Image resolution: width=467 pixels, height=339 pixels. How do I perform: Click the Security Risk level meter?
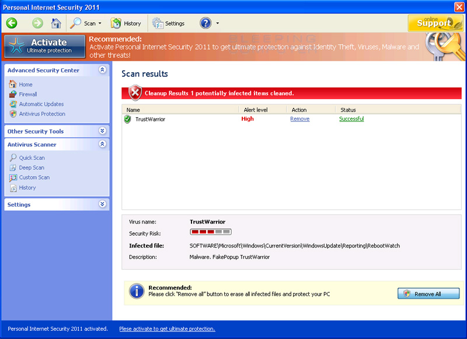click(209, 232)
